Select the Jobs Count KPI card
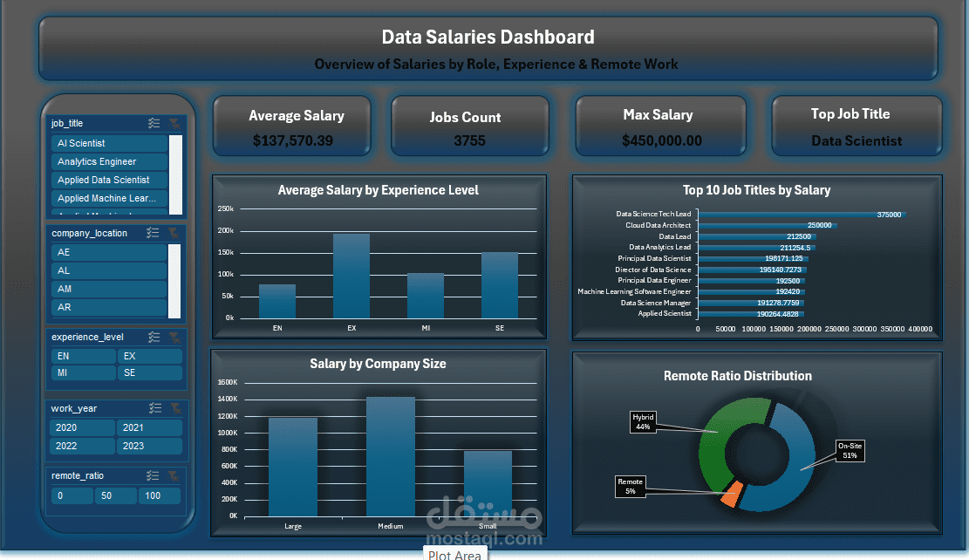The image size is (969, 560). [469, 126]
